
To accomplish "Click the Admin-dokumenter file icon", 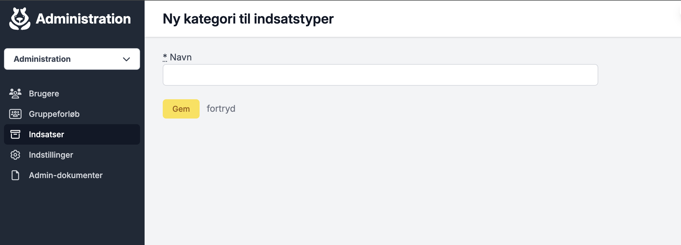I will (15, 175).
